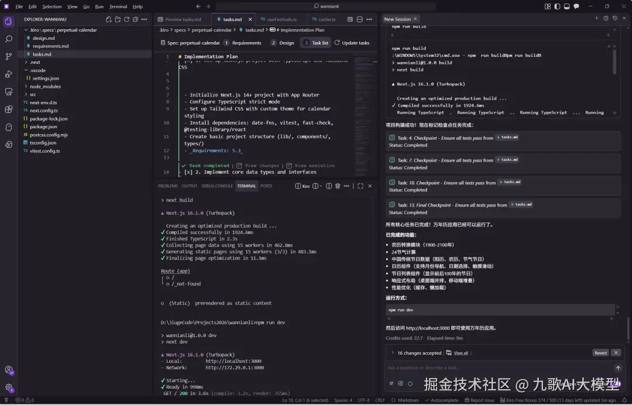
Task: Close the tasks.md editor tab
Action: (x=250, y=19)
